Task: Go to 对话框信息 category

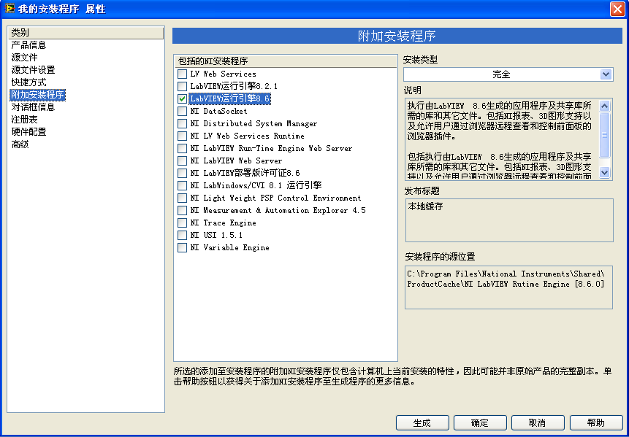Action: 33,107
